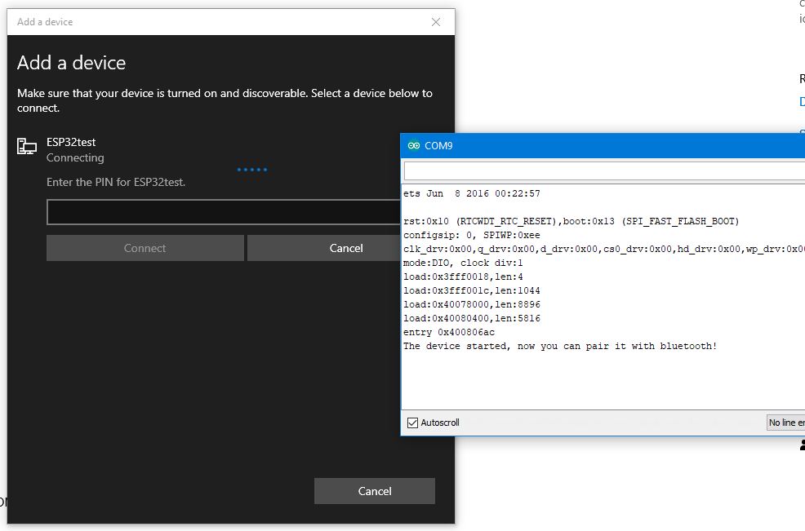
Task: Click the Arduino logo in COM9 title bar
Action: [413, 146]
